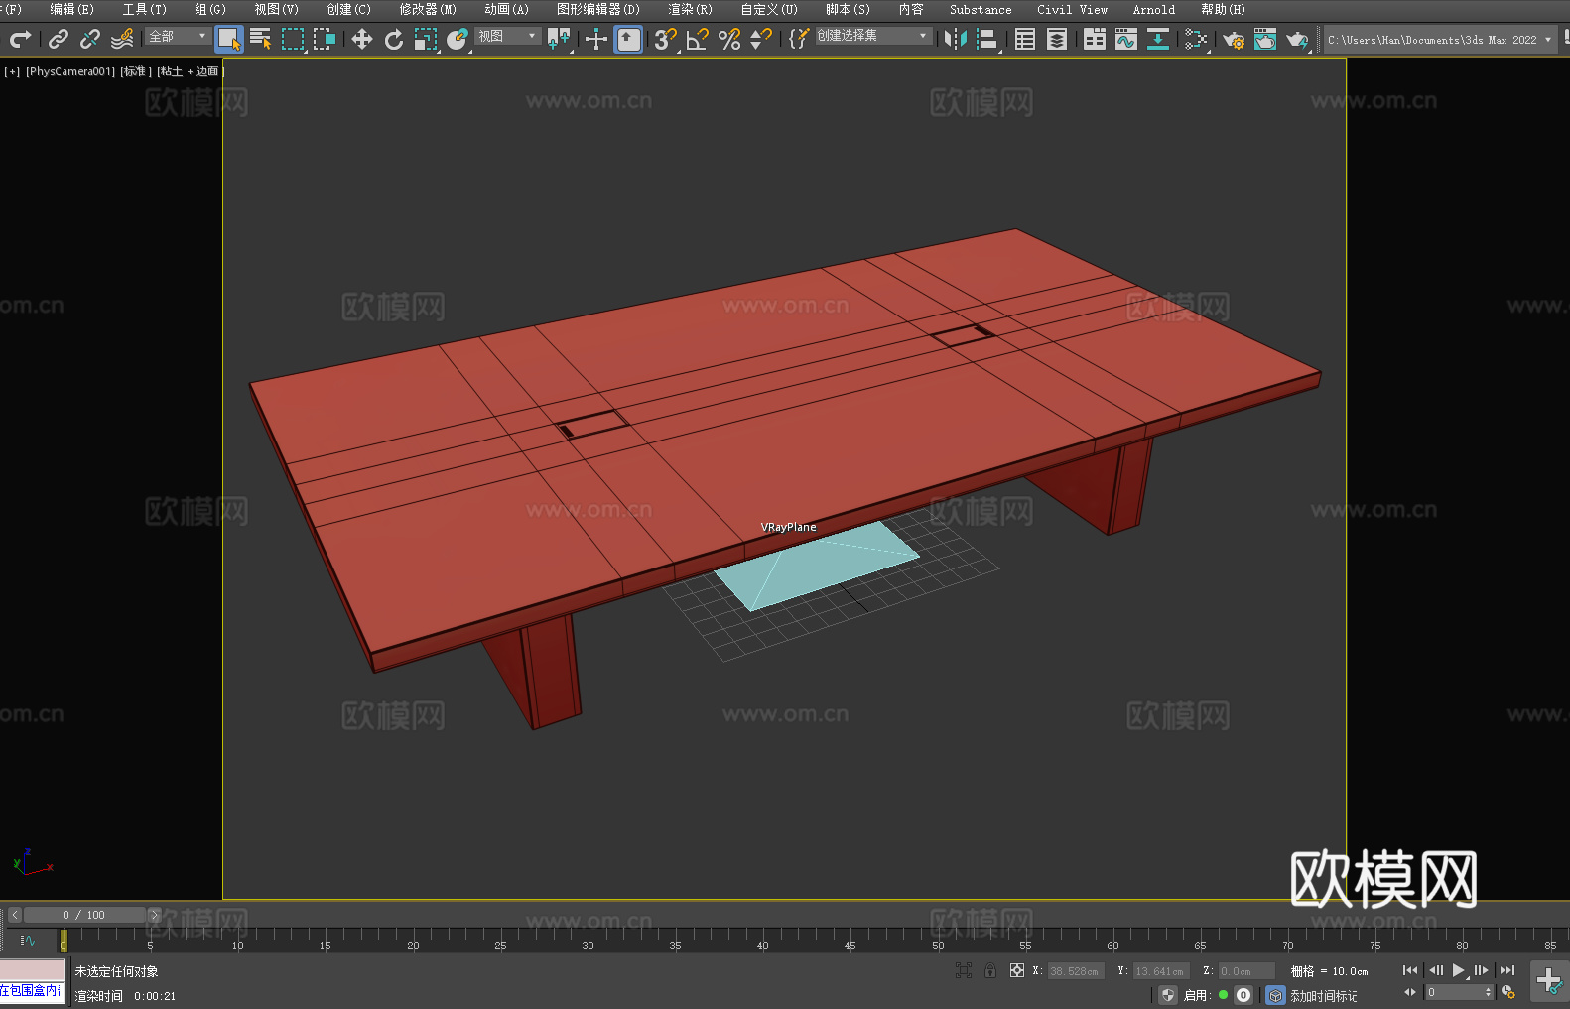This screenshot has height=1009, width=1570.
Task: Click the Redo arrow icon
Action: pos(20,39)
